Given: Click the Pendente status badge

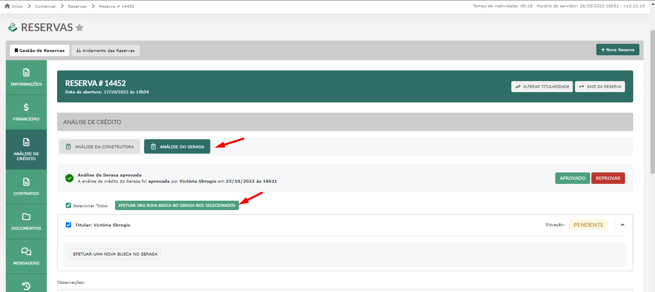Looking at the screenshot, I should (x=588, y=225).
